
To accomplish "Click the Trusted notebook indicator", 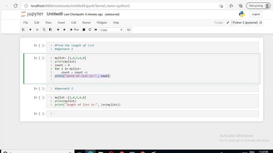I will [x=218, y=23].
